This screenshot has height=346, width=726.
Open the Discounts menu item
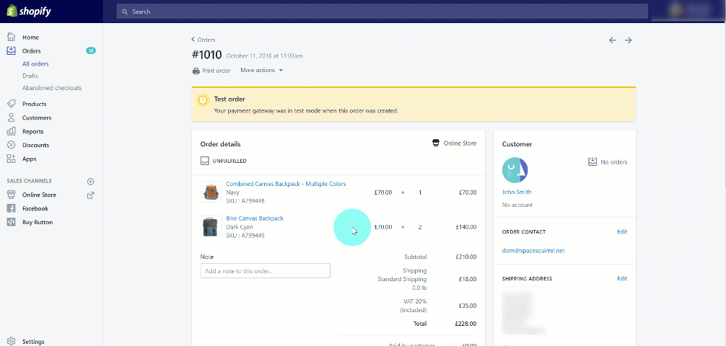[x=35, y=145]
